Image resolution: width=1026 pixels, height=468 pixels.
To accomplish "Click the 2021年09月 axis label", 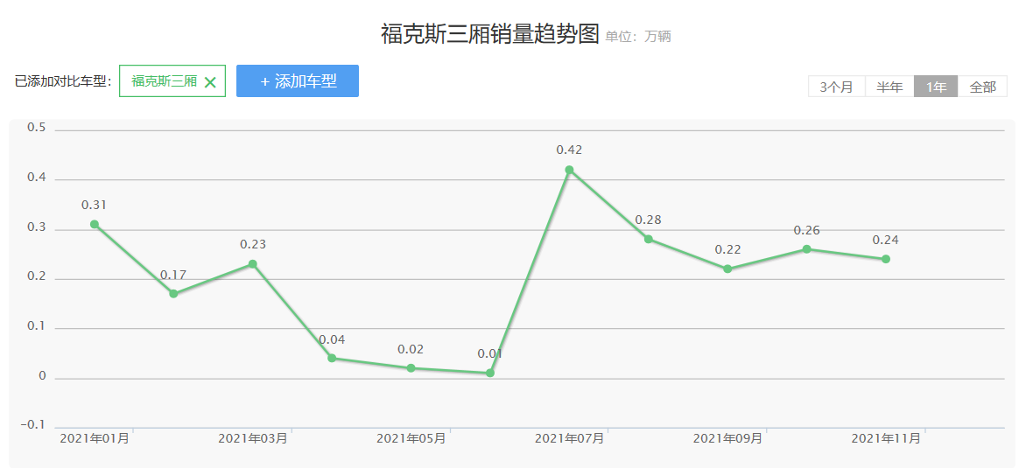I will pyautogui.click(x=727, y=438).
